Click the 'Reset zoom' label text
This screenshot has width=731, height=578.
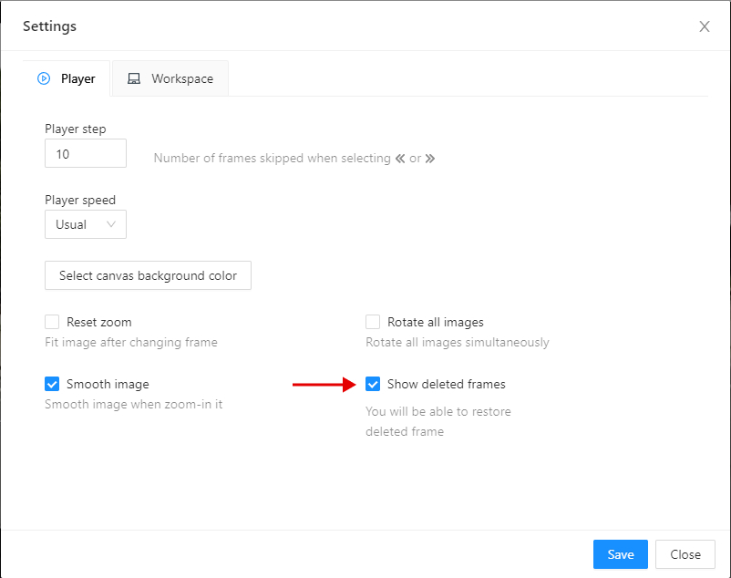[x=99, y=322]
